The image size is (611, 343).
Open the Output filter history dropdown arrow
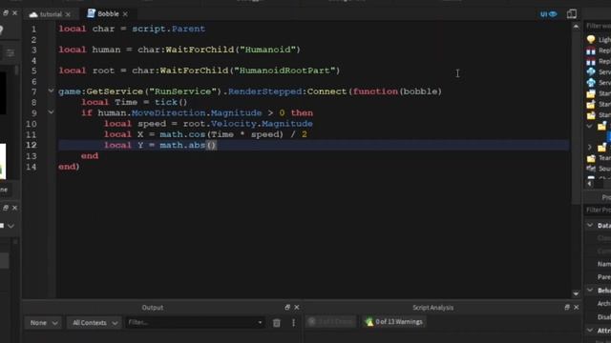point(260,322)
